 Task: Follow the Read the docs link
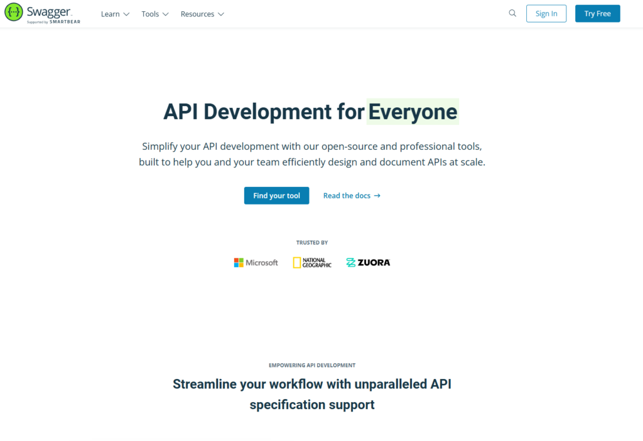(347, 196)
